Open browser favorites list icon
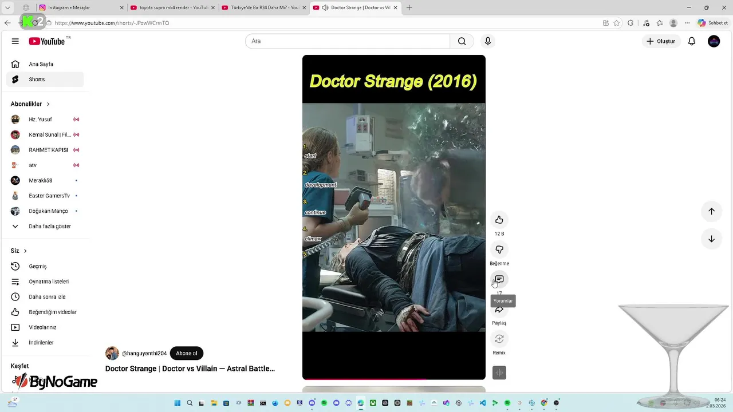Viewport: 733px width, 412px height. [x=660, y=23]
